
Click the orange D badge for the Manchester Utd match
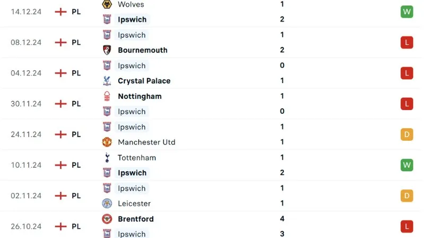[407, 134]
